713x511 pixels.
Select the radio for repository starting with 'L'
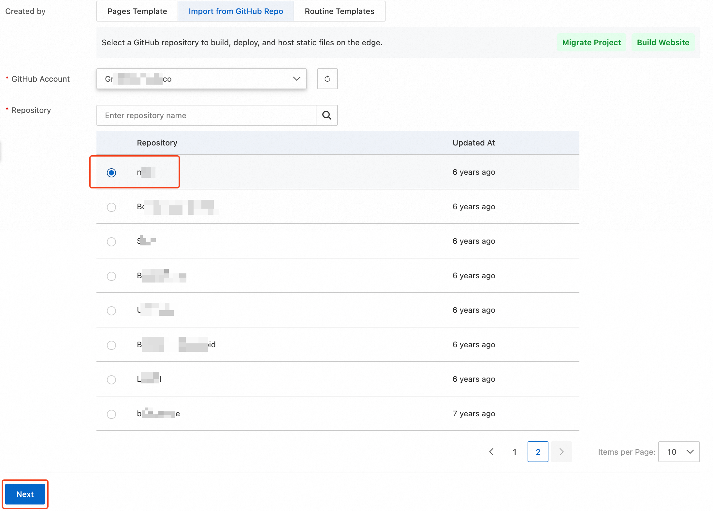pyautogui.click(x=111, y=380)
